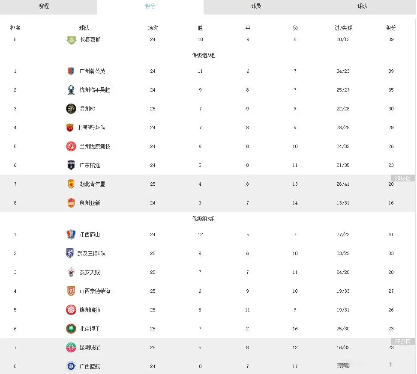
Task: Switch to the 球队 tab
Action: tap(362, 6)
